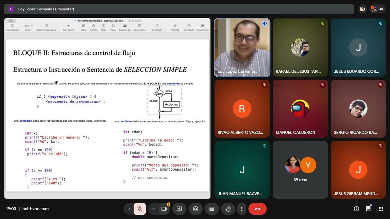Expand the video settings chevron beside the camera
This screenshot has height=219, width=390.
[x=154, y=209]
